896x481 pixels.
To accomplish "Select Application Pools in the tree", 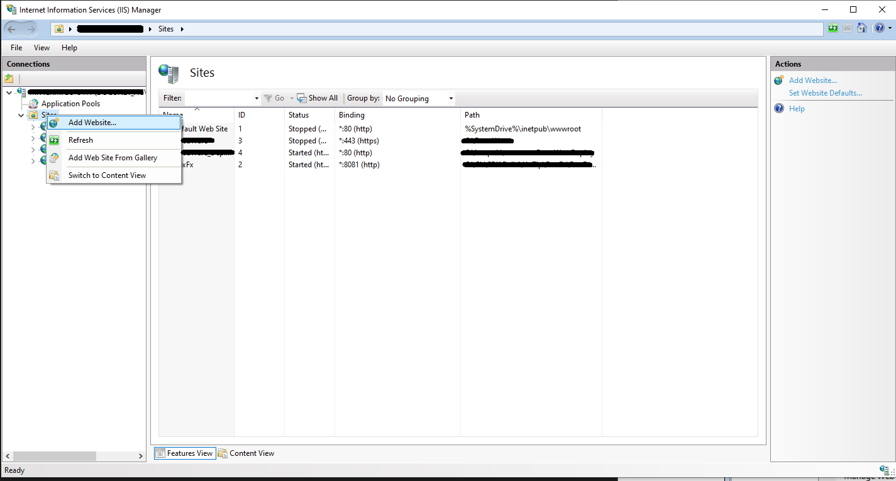I will click(70, 104).
